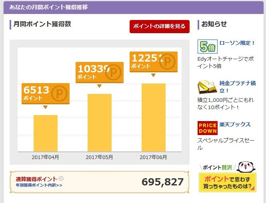The image size is (266, 203).
Task: Click the スペシャルプライスセール text
Action: click(226, 144)
